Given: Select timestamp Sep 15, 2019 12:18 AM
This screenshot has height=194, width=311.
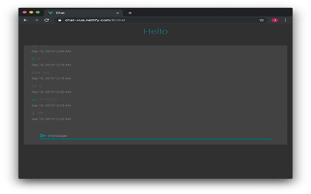Looking at the screenshot, I should pos(51,65).
